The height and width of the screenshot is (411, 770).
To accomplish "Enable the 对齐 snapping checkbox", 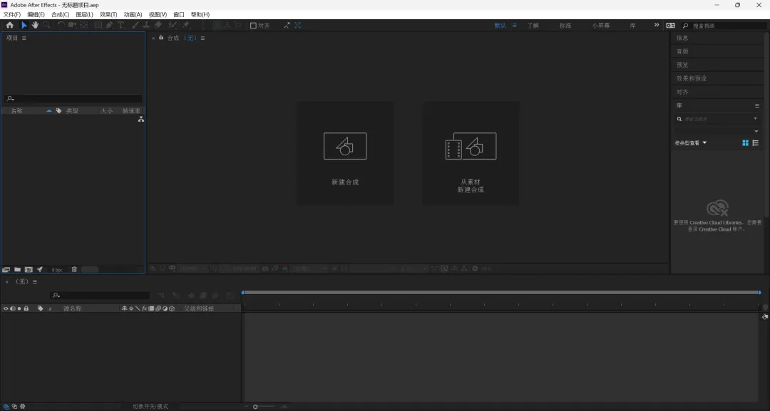I will pos(253,26).
